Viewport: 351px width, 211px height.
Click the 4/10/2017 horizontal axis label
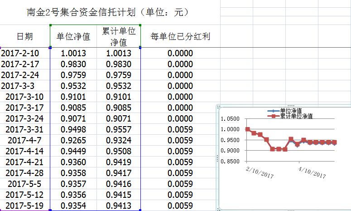(312, 173)
